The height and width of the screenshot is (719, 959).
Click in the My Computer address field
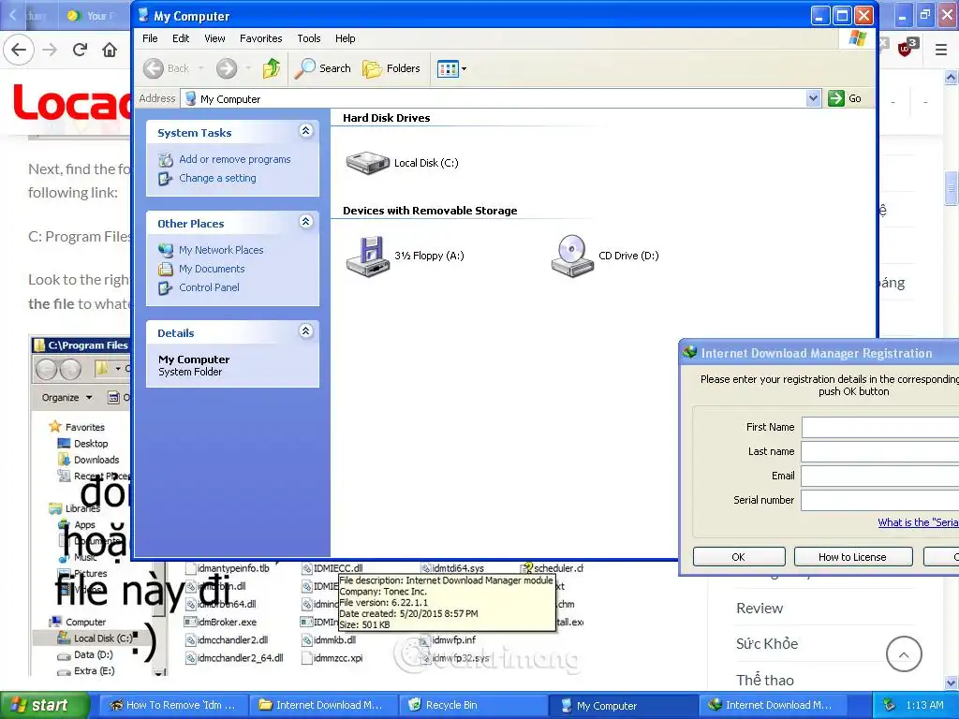coord(493,98)
